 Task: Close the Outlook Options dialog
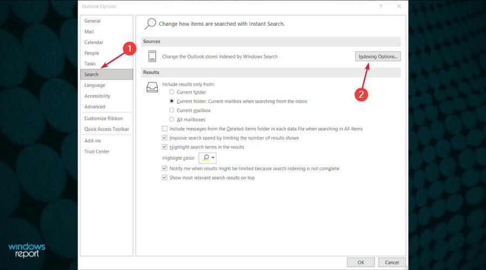(x=399, y=6)
